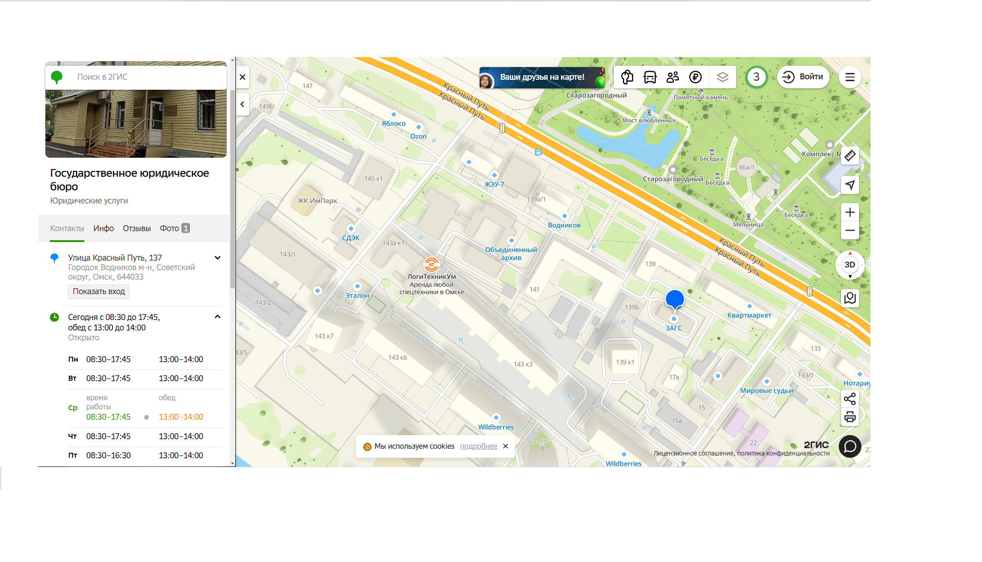Screen dimensions: 982x562
Task: Open the friends on map icon
Action: pos(673,77)
